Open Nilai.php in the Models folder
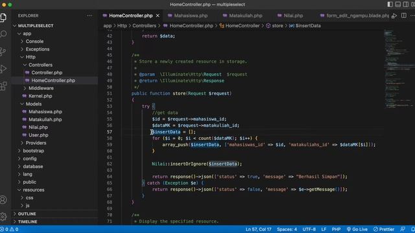415x233 pixels. point(38,127)
